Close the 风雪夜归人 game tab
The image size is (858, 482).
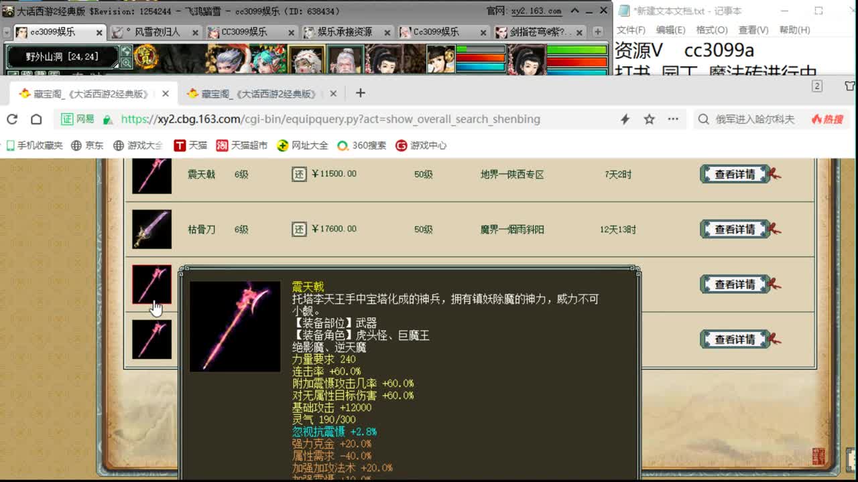pyautogui.click(x=195, y=32)
